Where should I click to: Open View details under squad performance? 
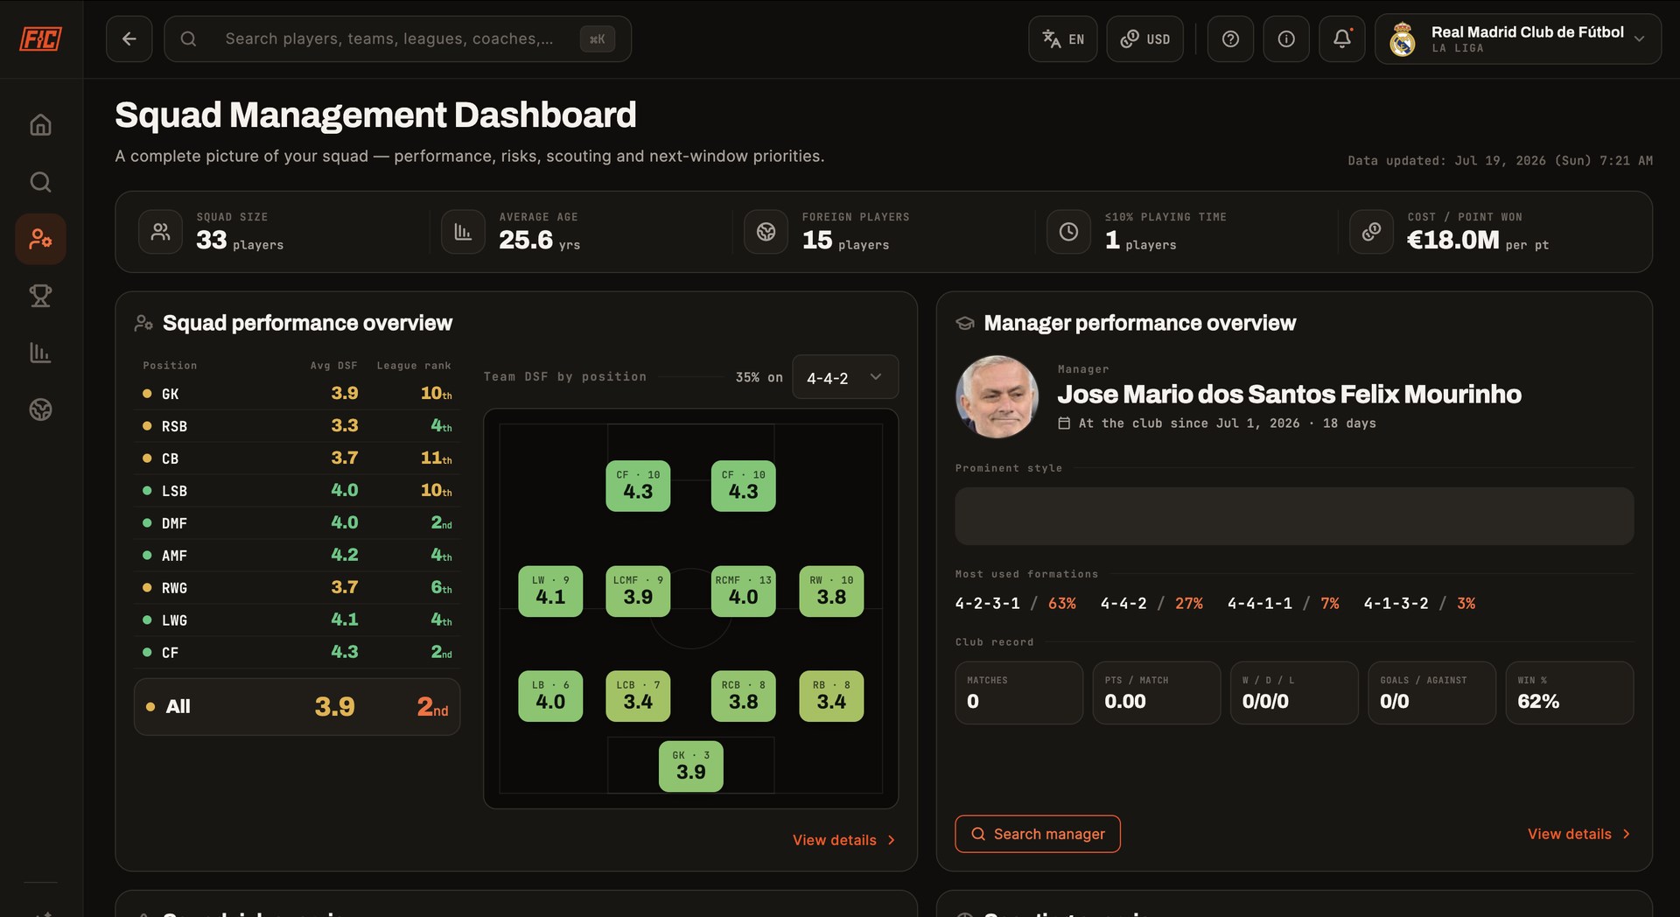[843, 840]
